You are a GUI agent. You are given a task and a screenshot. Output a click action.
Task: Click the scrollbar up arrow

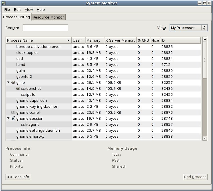point(205,39)
